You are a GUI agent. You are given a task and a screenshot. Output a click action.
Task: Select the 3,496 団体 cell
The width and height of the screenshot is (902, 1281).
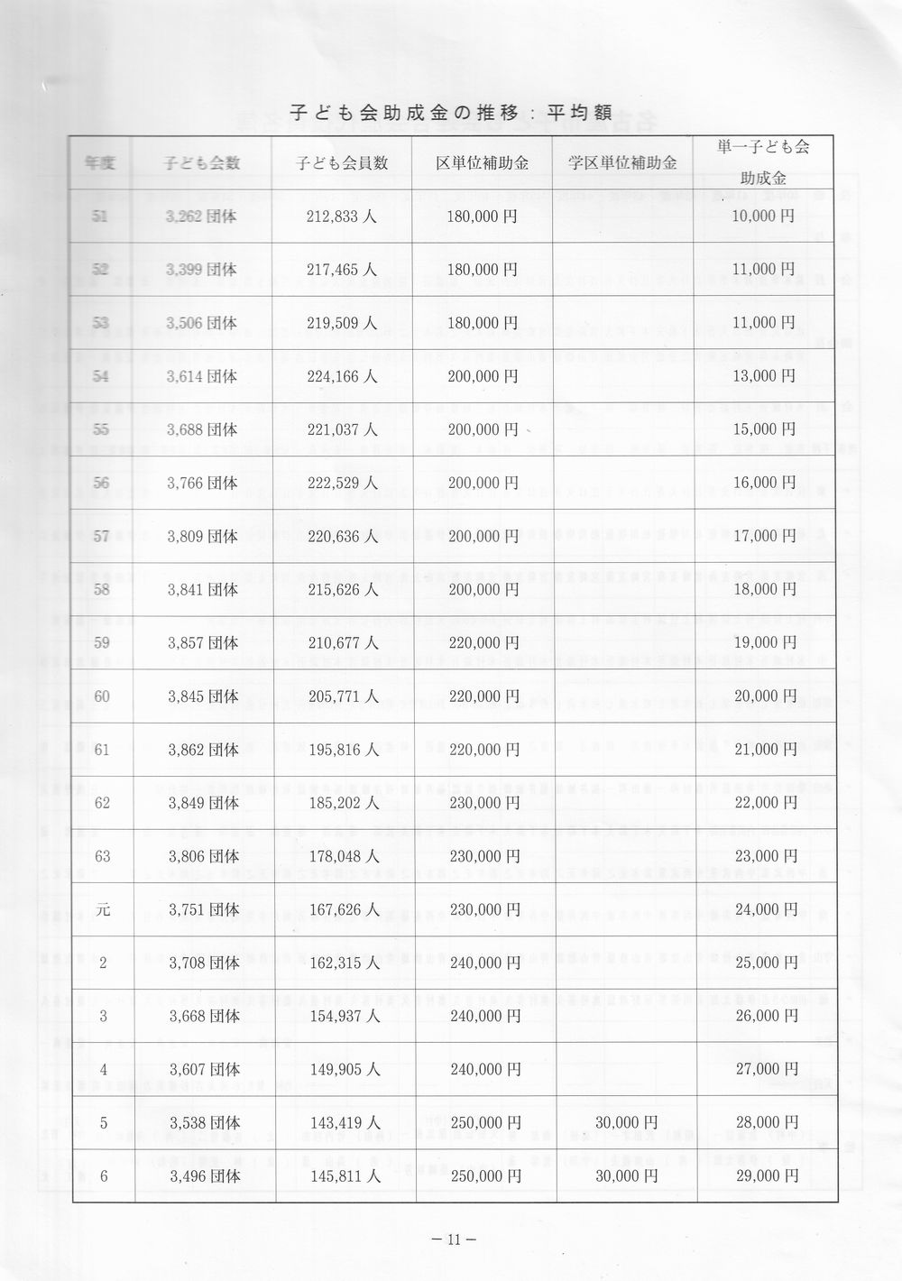[x=205, y=1176]
